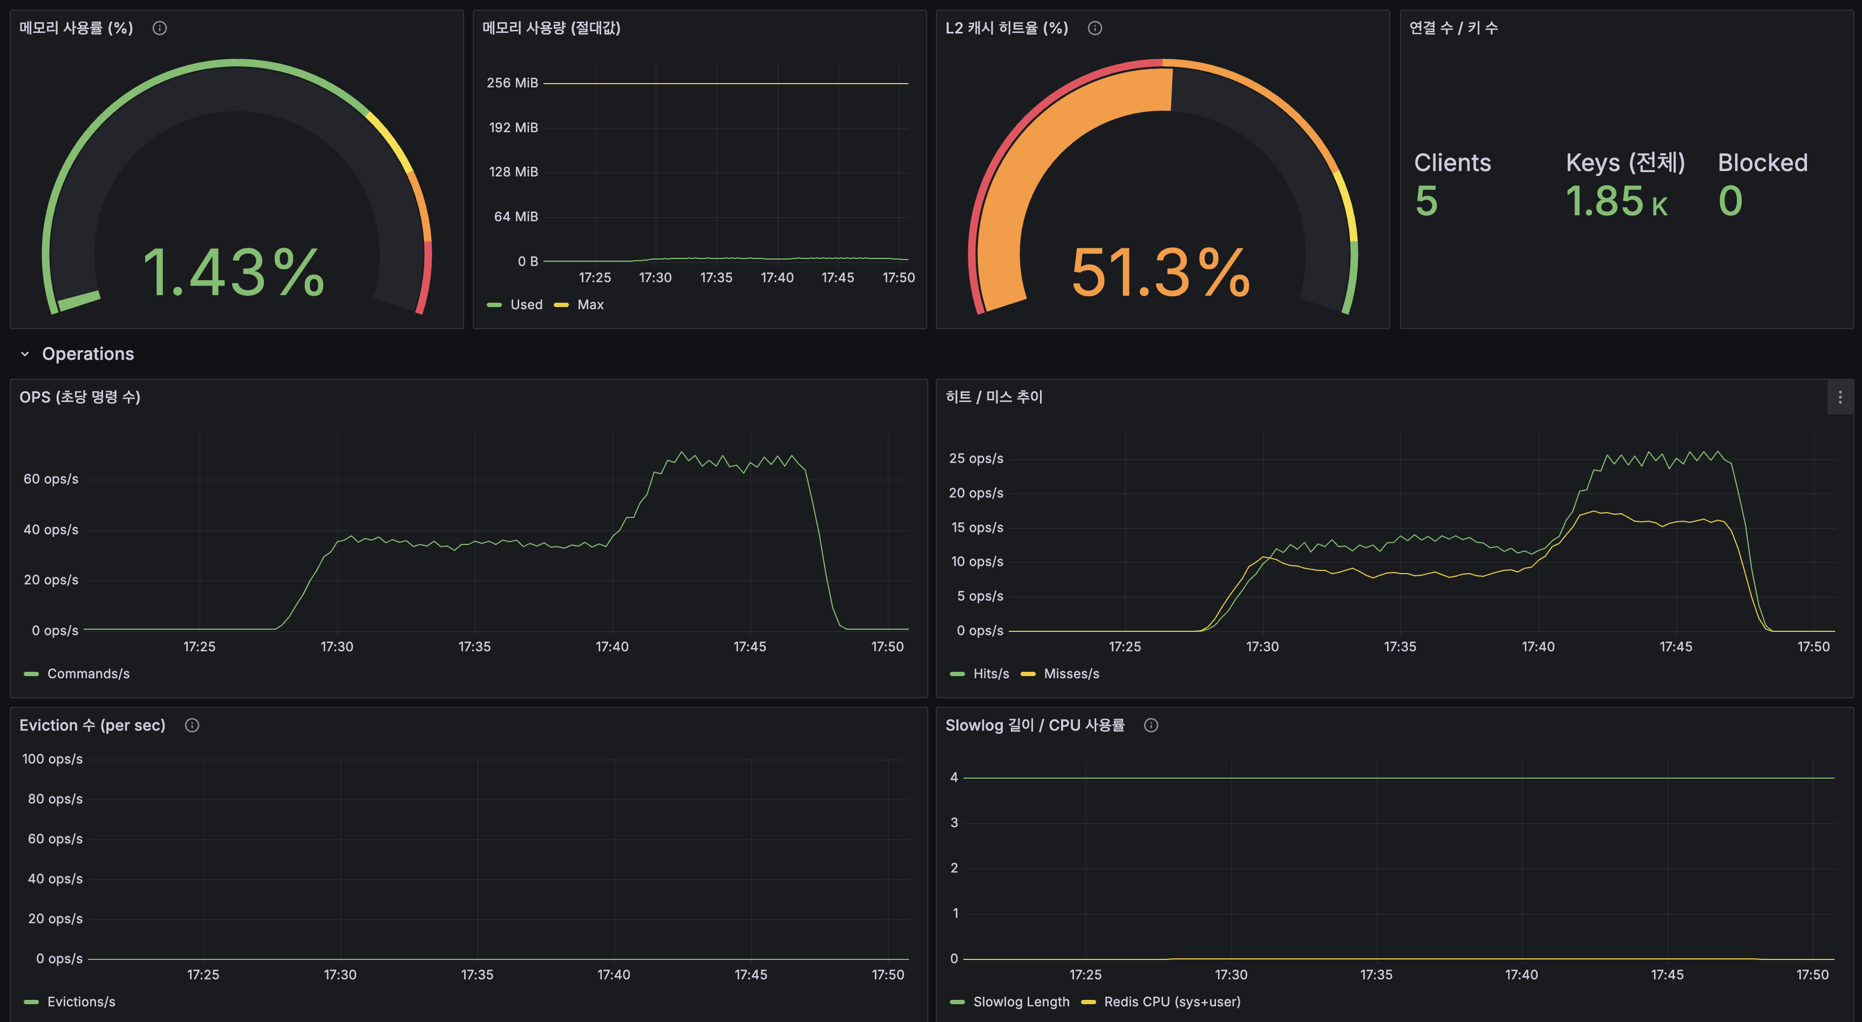Image resolution: width=1862 pixels, height=1022 pixels.
Task: Click the 연결 수 / 키 수 panel title
Action: tap(1453, 28)
